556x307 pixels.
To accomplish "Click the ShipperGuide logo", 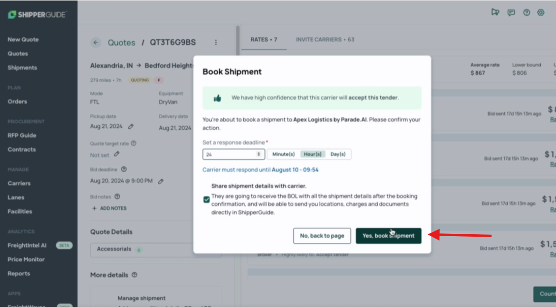I will pyautogui.click(x=37, y=15).
